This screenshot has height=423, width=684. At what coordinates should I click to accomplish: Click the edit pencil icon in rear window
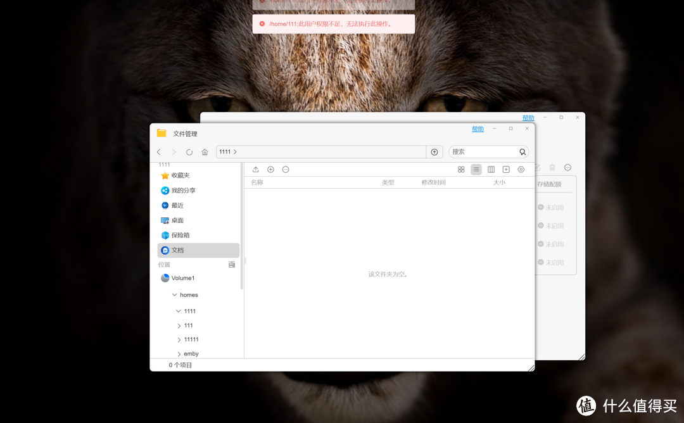(x=538, y=167)
